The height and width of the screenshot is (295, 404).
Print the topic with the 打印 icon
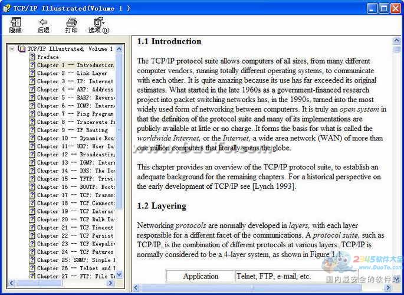tap(71, 25)
